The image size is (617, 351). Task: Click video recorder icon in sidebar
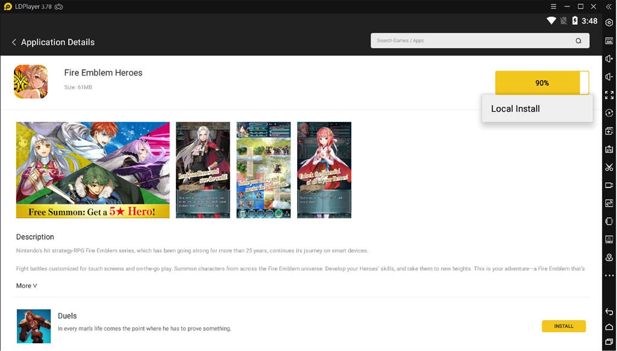[609, 185]
